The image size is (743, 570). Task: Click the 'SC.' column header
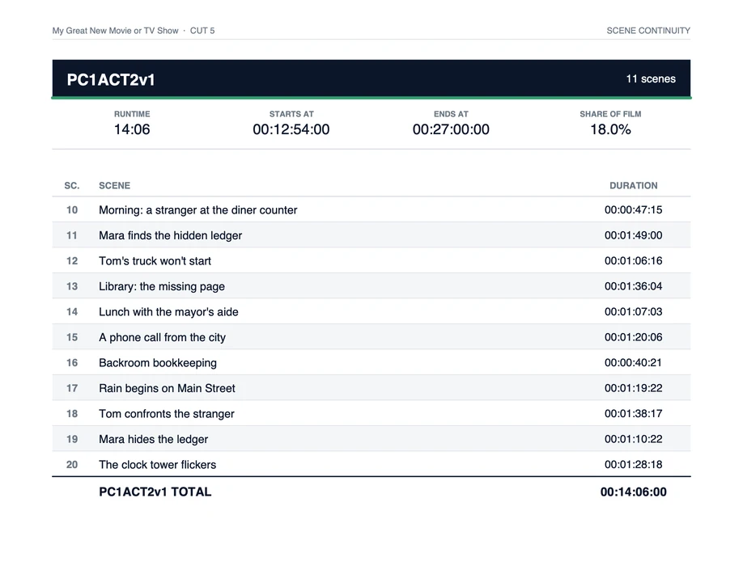click(72, 186)
